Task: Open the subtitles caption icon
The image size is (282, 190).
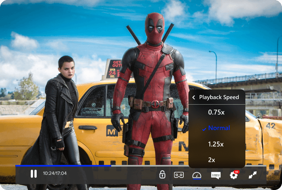Action: click(216, 175)
